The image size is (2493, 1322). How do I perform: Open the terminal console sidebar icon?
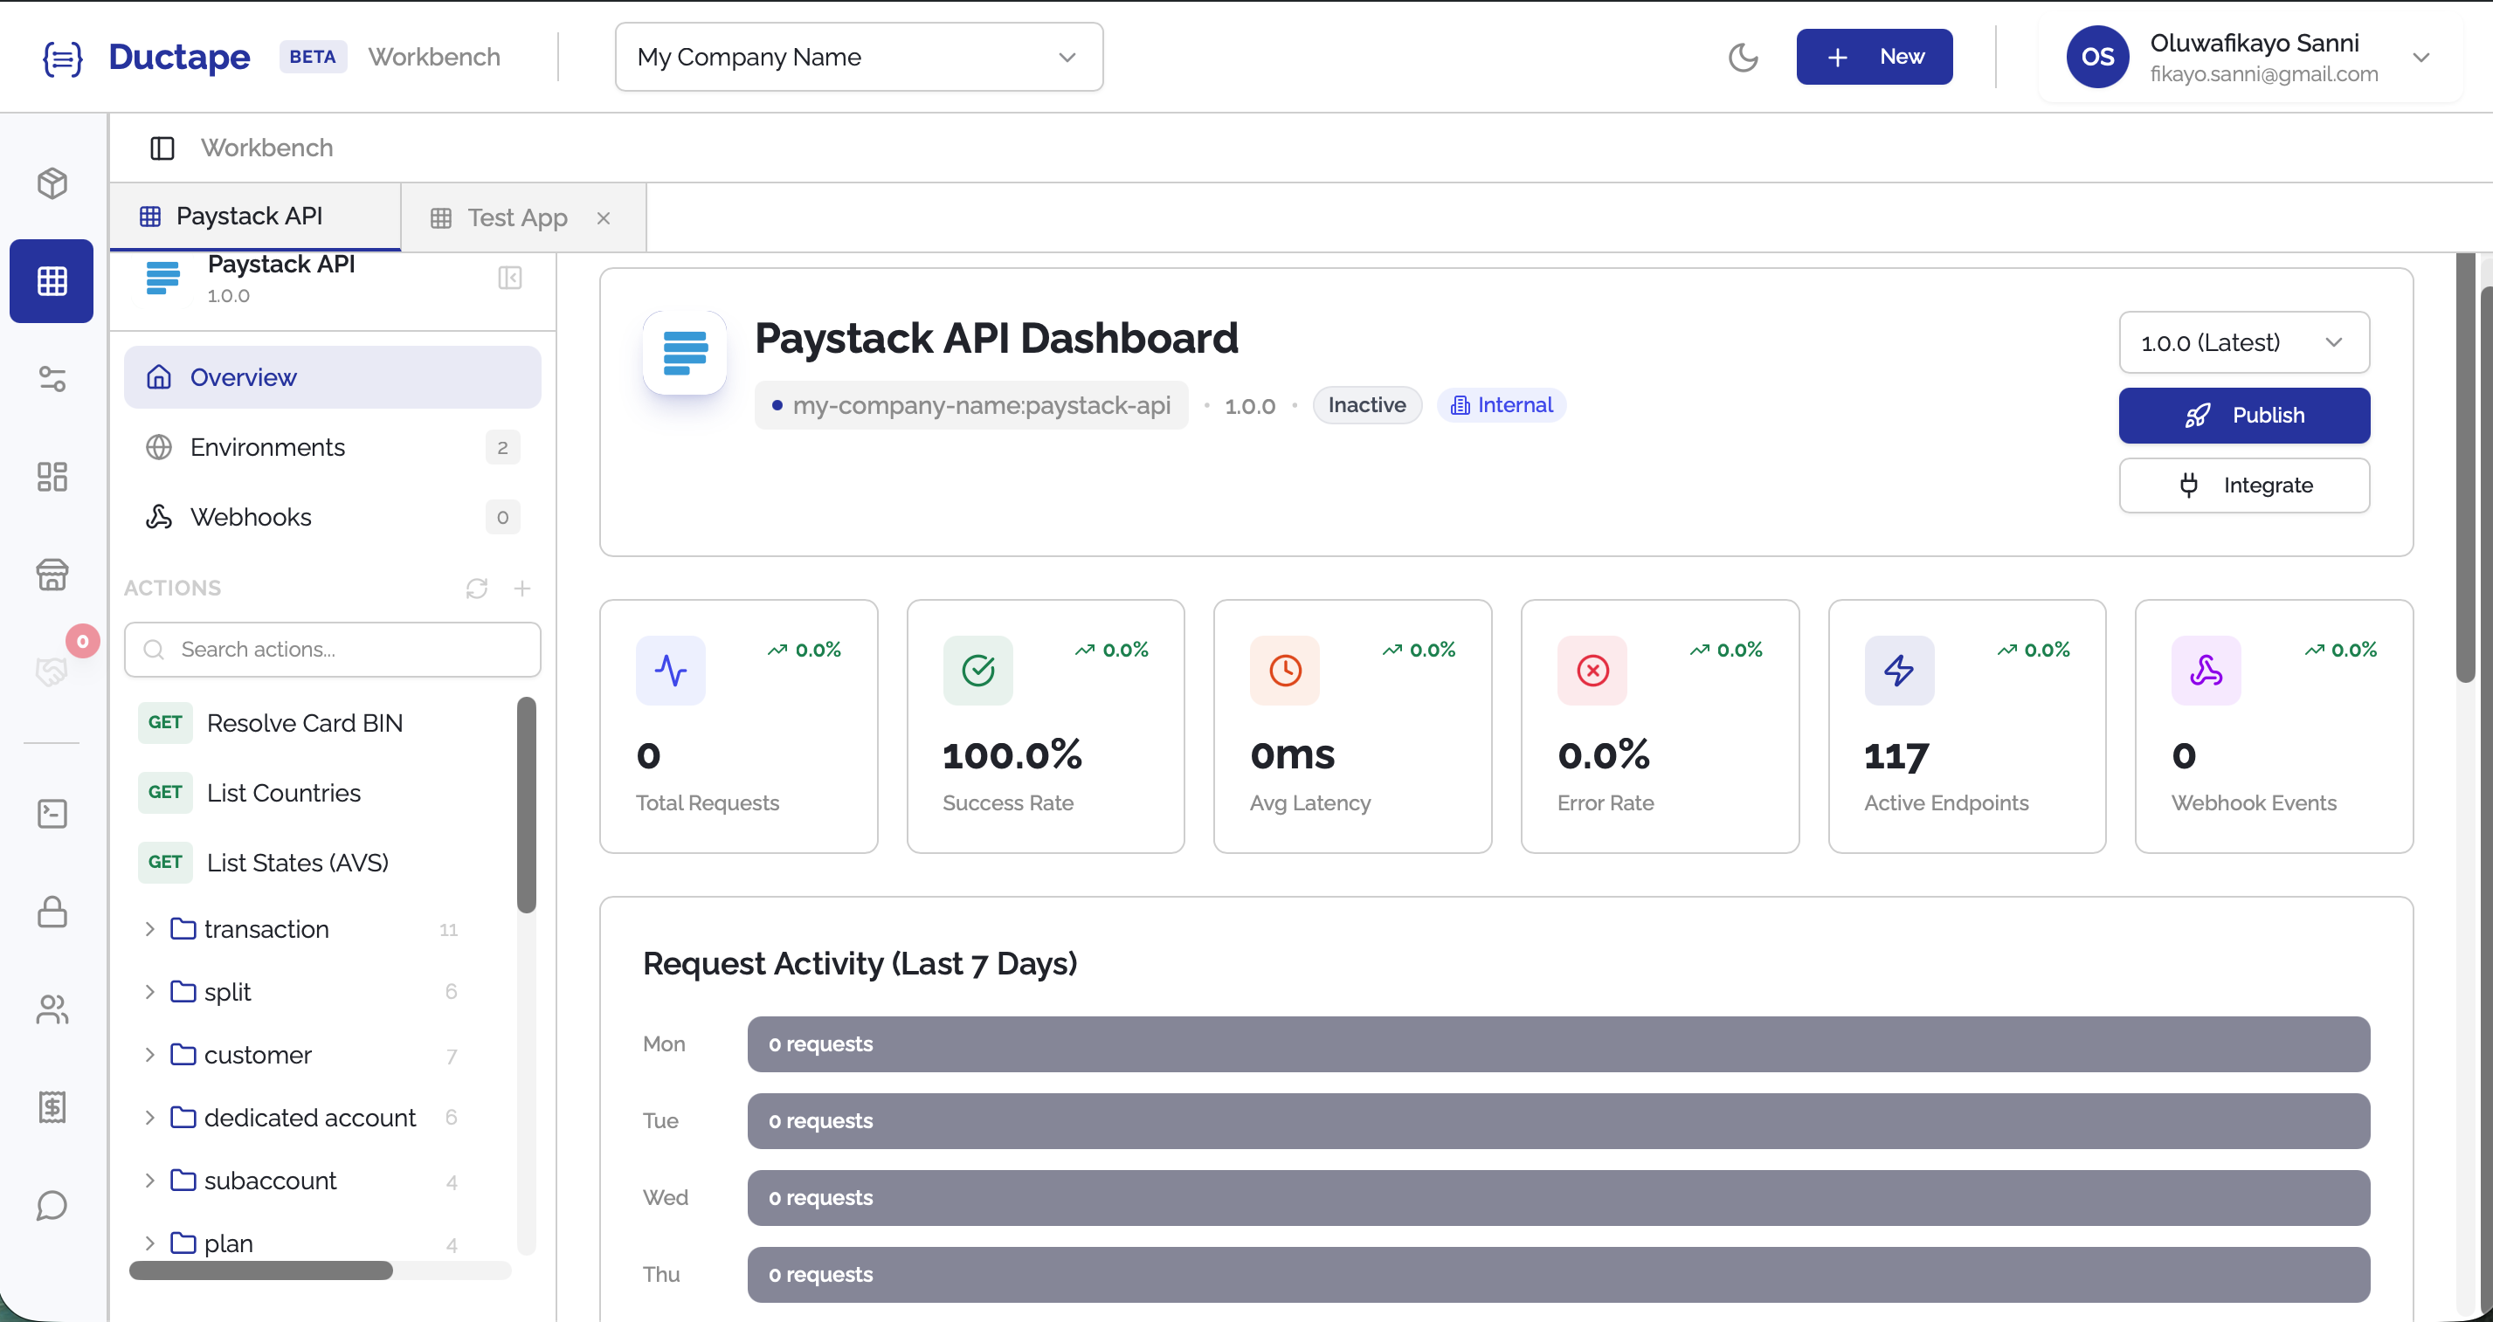point(52,813)
